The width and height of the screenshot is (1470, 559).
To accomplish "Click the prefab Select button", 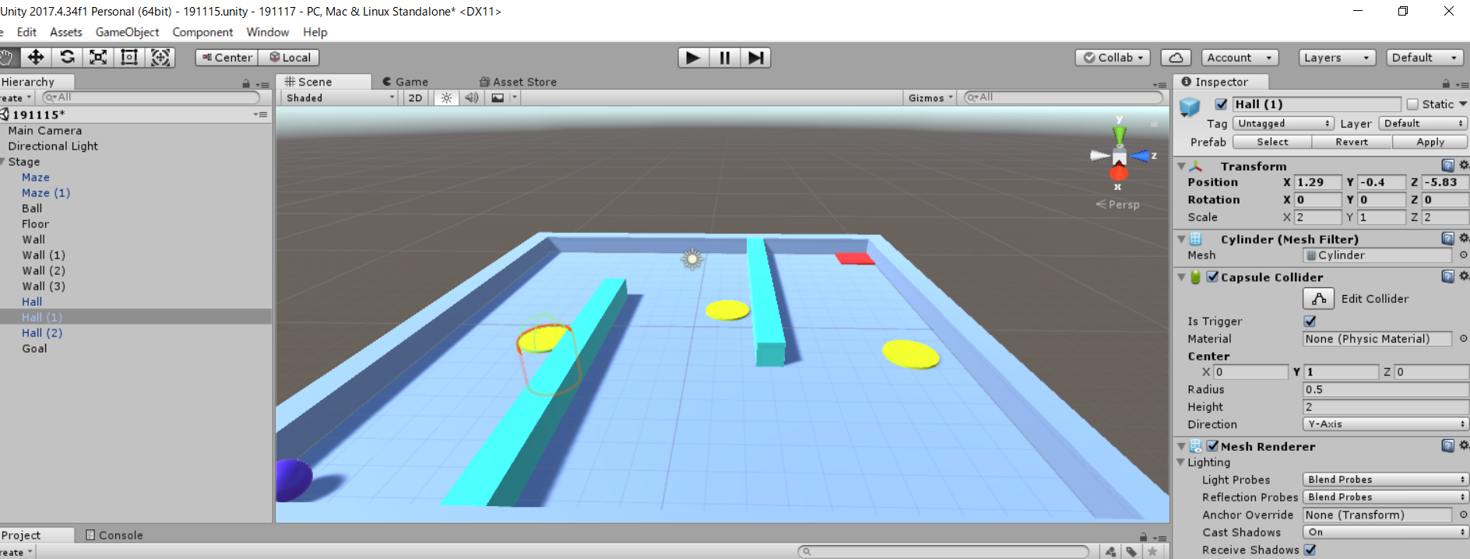I will click(x=1272, y=142).
